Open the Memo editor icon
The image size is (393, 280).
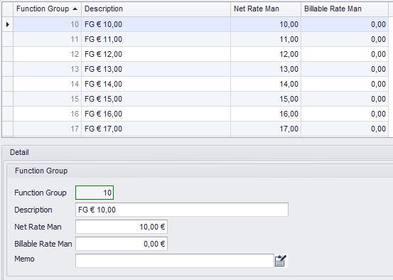(x=281, y=261)
